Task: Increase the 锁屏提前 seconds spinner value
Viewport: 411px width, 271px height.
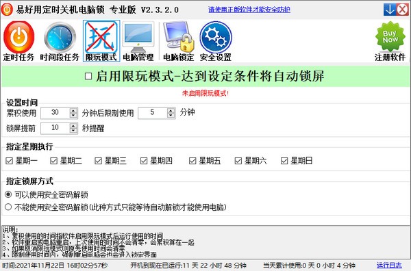Action: pos(74,126)
